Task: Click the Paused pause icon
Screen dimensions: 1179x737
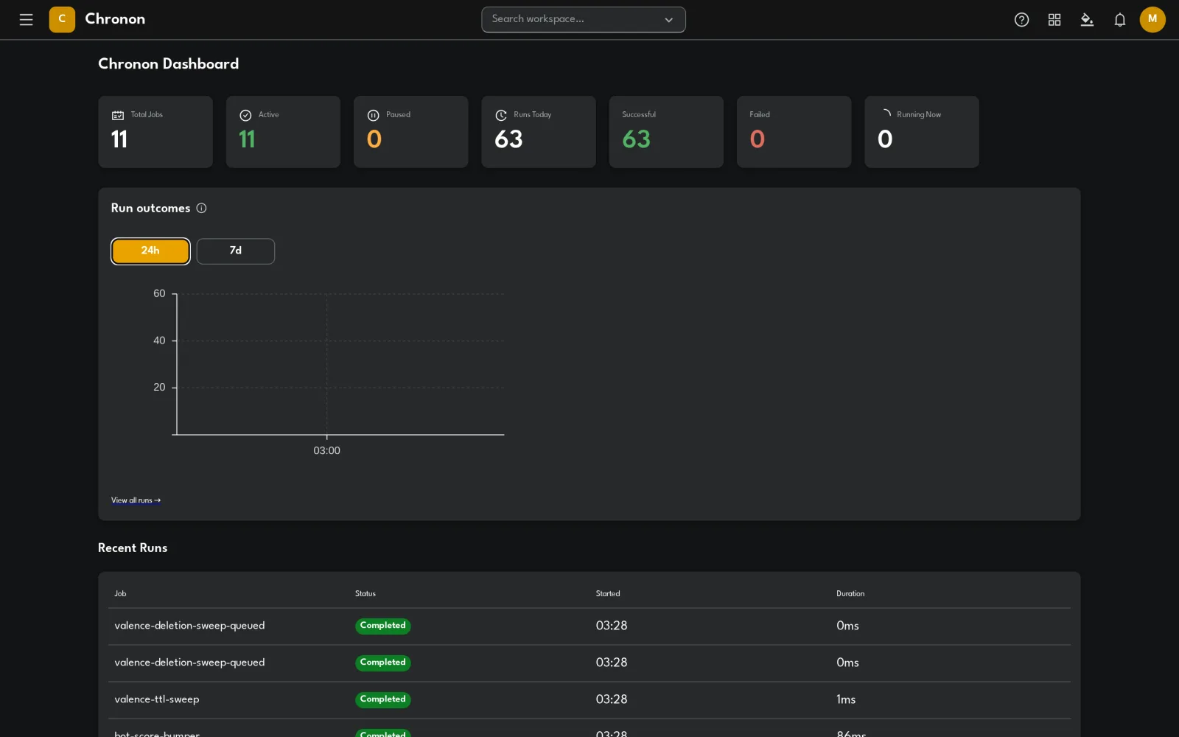Action: pos(374,116)
